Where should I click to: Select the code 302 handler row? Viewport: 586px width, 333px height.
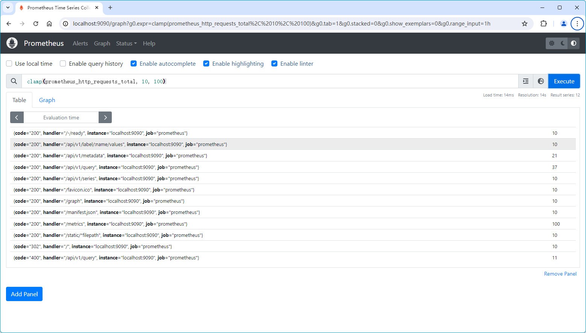(293, 246)
